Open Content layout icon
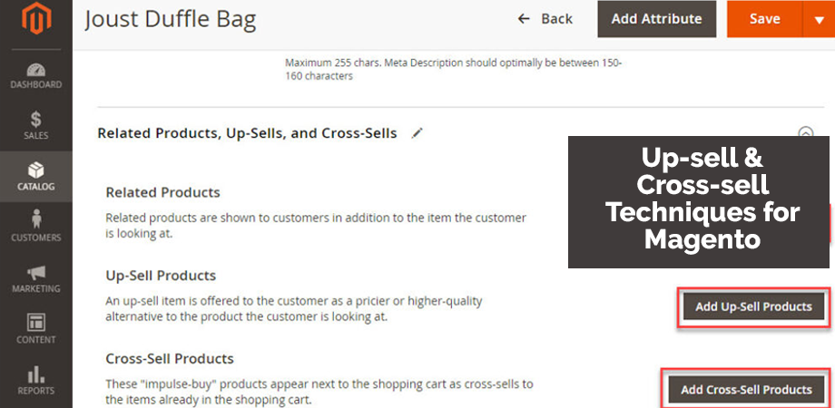This screenshot has height=408, width=835. tap(35, 323)
